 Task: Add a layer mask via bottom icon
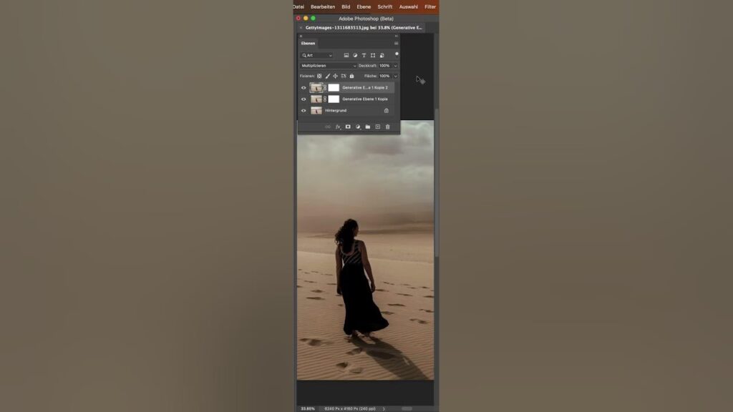coord(348,127)
